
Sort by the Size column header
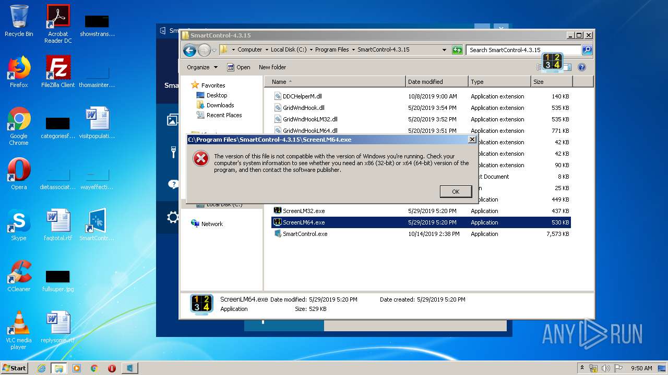click(x=552, y=82)
